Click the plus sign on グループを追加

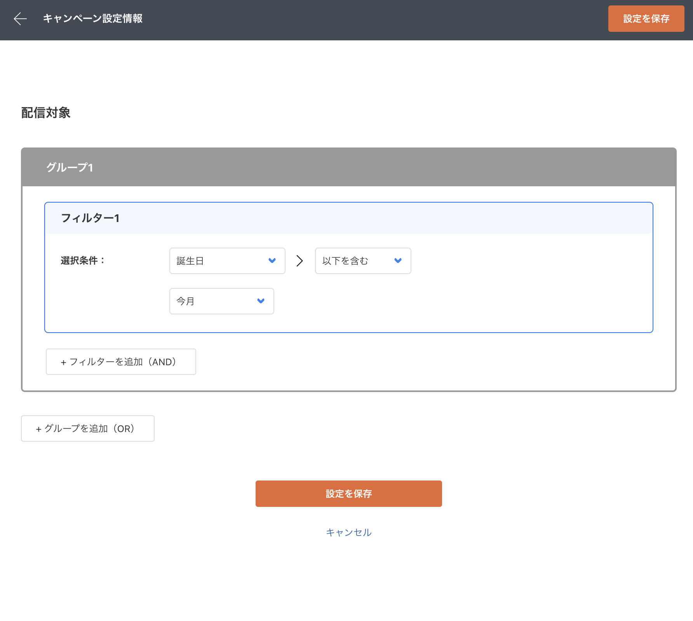tap(38, 429)
